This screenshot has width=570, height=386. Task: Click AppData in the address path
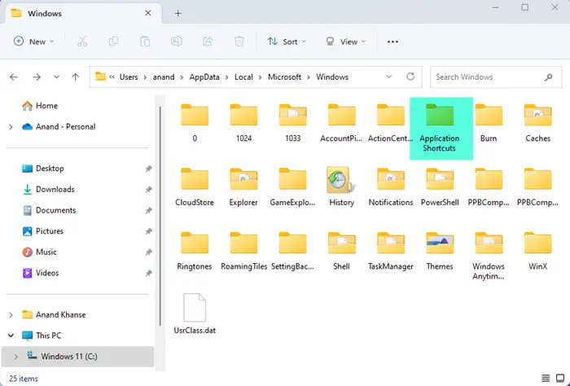(x=204, y=77)
